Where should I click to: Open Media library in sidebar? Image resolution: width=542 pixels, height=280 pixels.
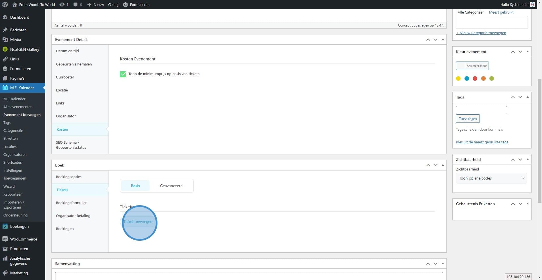[16, 40]
